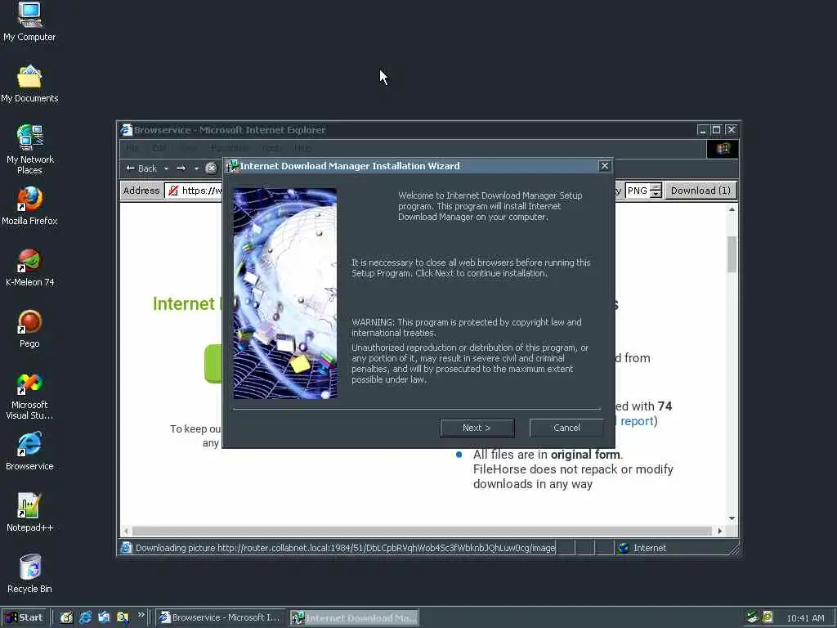Open the blue 'report' link
This screenshot has height=628, width=837.
point(637,421)
